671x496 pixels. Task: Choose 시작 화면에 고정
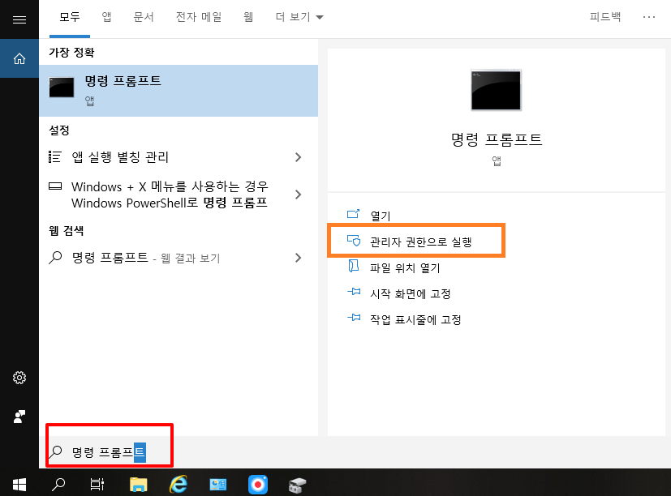(x=410, y=293)
